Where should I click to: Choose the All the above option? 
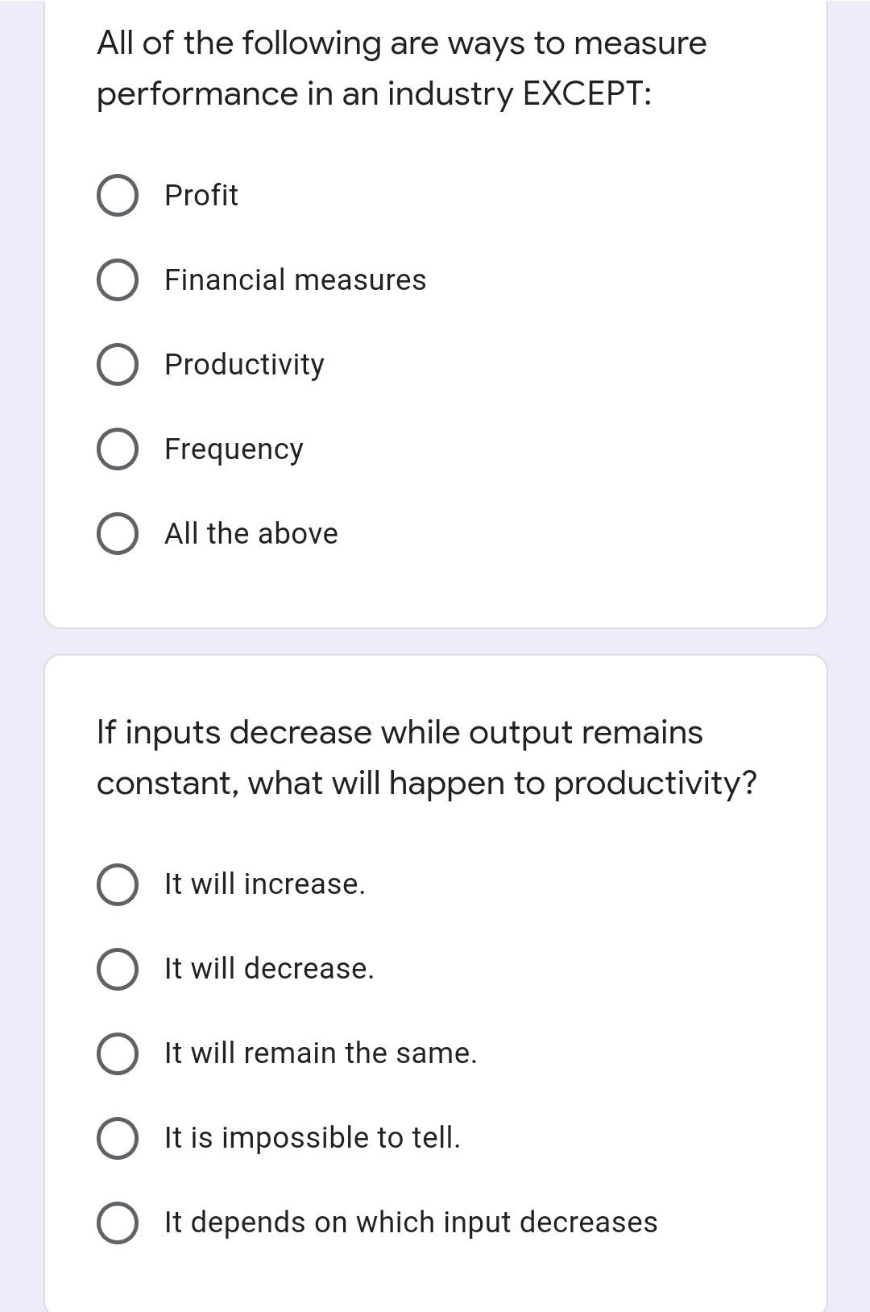(x=116, y=532)
